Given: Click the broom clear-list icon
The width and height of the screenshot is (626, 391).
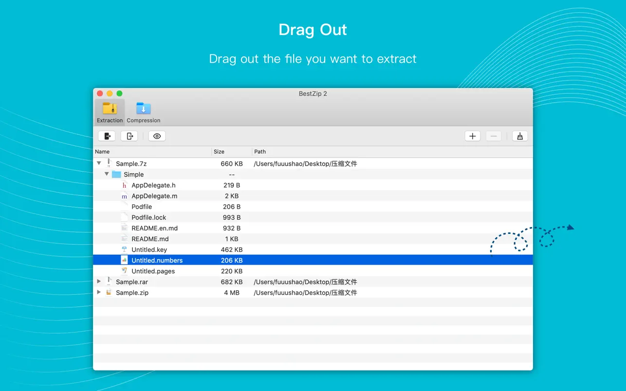Looking at the screenshot, I should click(520, 136).
